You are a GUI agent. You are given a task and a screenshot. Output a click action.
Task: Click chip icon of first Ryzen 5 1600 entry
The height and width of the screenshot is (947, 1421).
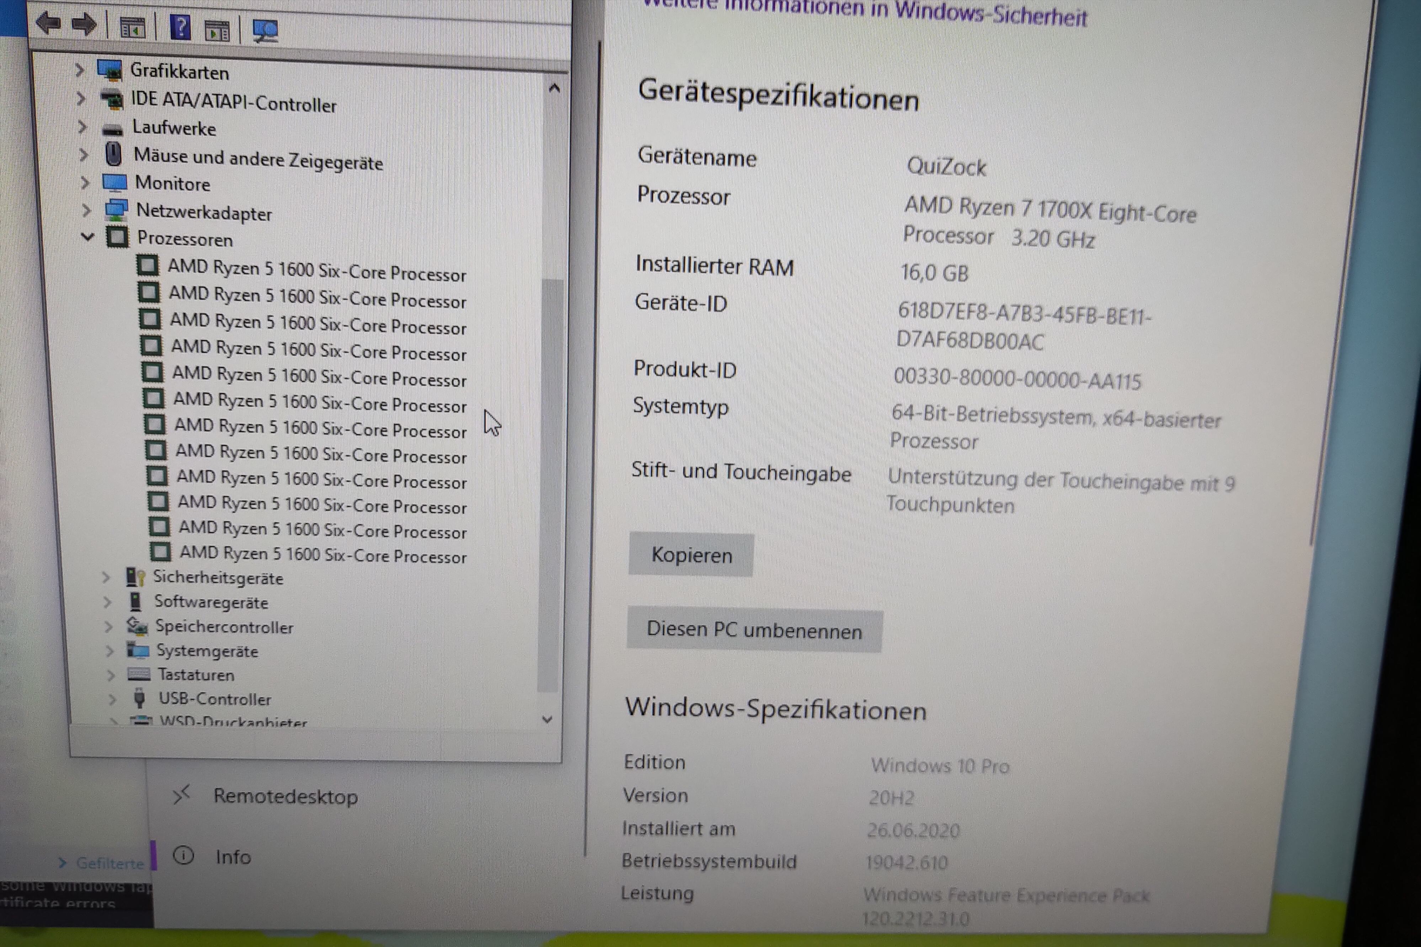click(148, 265)
